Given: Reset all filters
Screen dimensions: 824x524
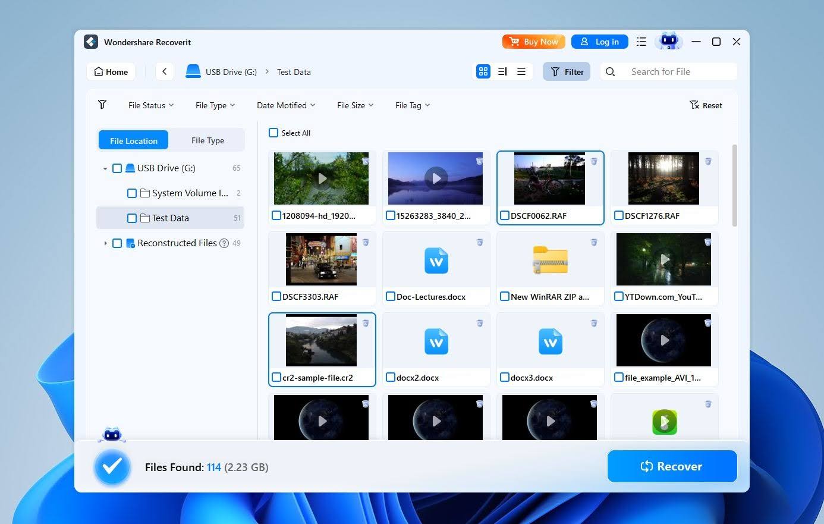Looking at the screenshot, I should coord(706,105).
